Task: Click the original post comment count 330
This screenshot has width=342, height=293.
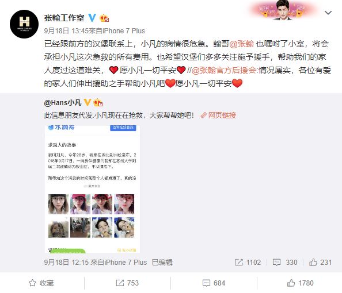Action: pos(285,262)
